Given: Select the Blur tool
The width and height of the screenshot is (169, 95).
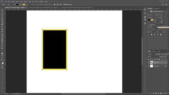Looking at the screenshot, I should (2, 39).
